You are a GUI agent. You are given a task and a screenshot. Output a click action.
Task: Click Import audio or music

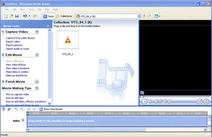pos(17,49)
